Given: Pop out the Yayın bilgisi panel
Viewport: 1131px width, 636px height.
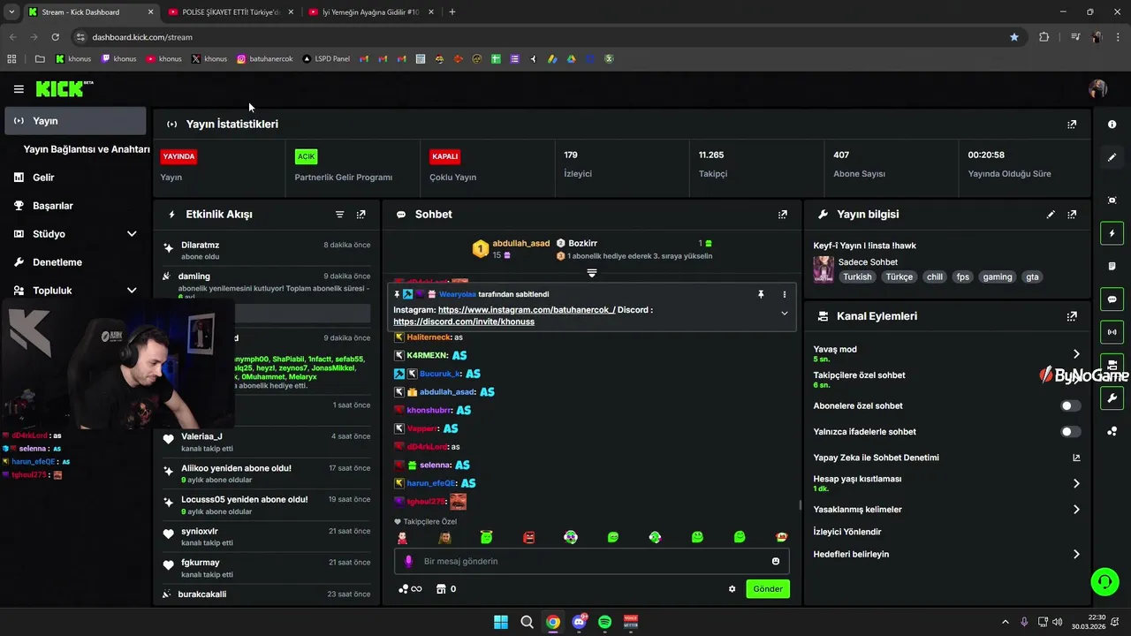Looking at the screenshot, I should [x=1072, y=215].
